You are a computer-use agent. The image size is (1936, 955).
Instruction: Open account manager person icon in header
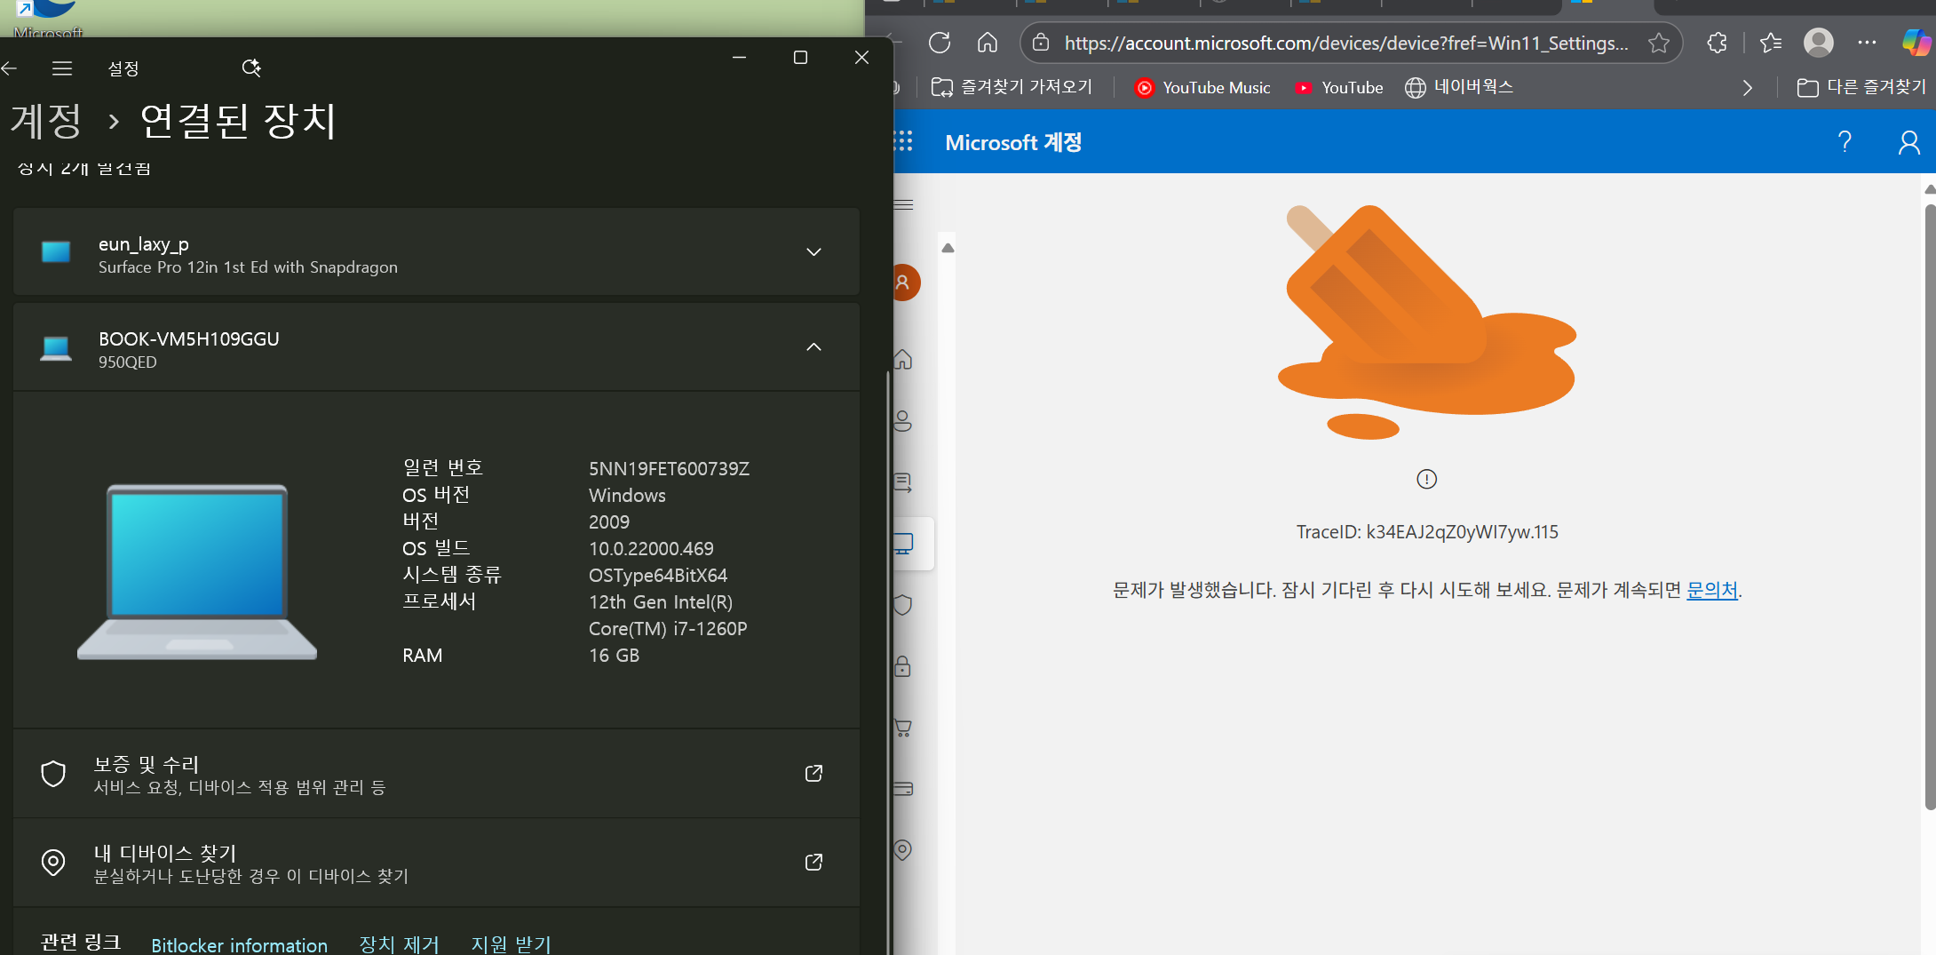click(1908, 142)
